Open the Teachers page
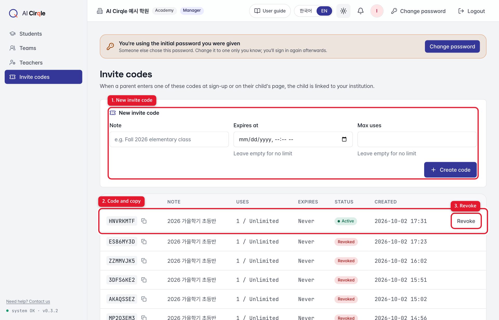Image resolution: width=499 pixels, height=320 pixels. pyautogui.click(x=43, y=62)
